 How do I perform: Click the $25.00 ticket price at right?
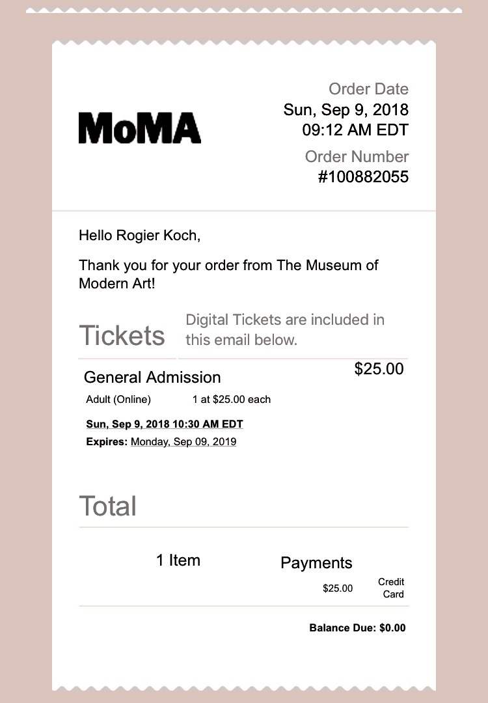coord(379,369)
